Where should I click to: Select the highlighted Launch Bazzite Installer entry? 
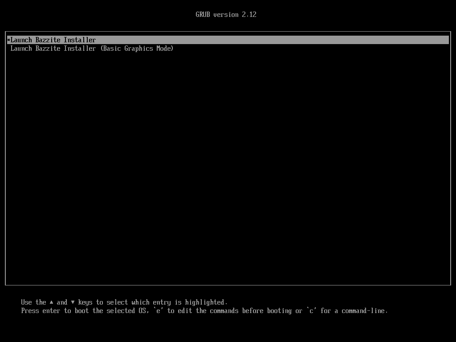click(x=53, y=40)
